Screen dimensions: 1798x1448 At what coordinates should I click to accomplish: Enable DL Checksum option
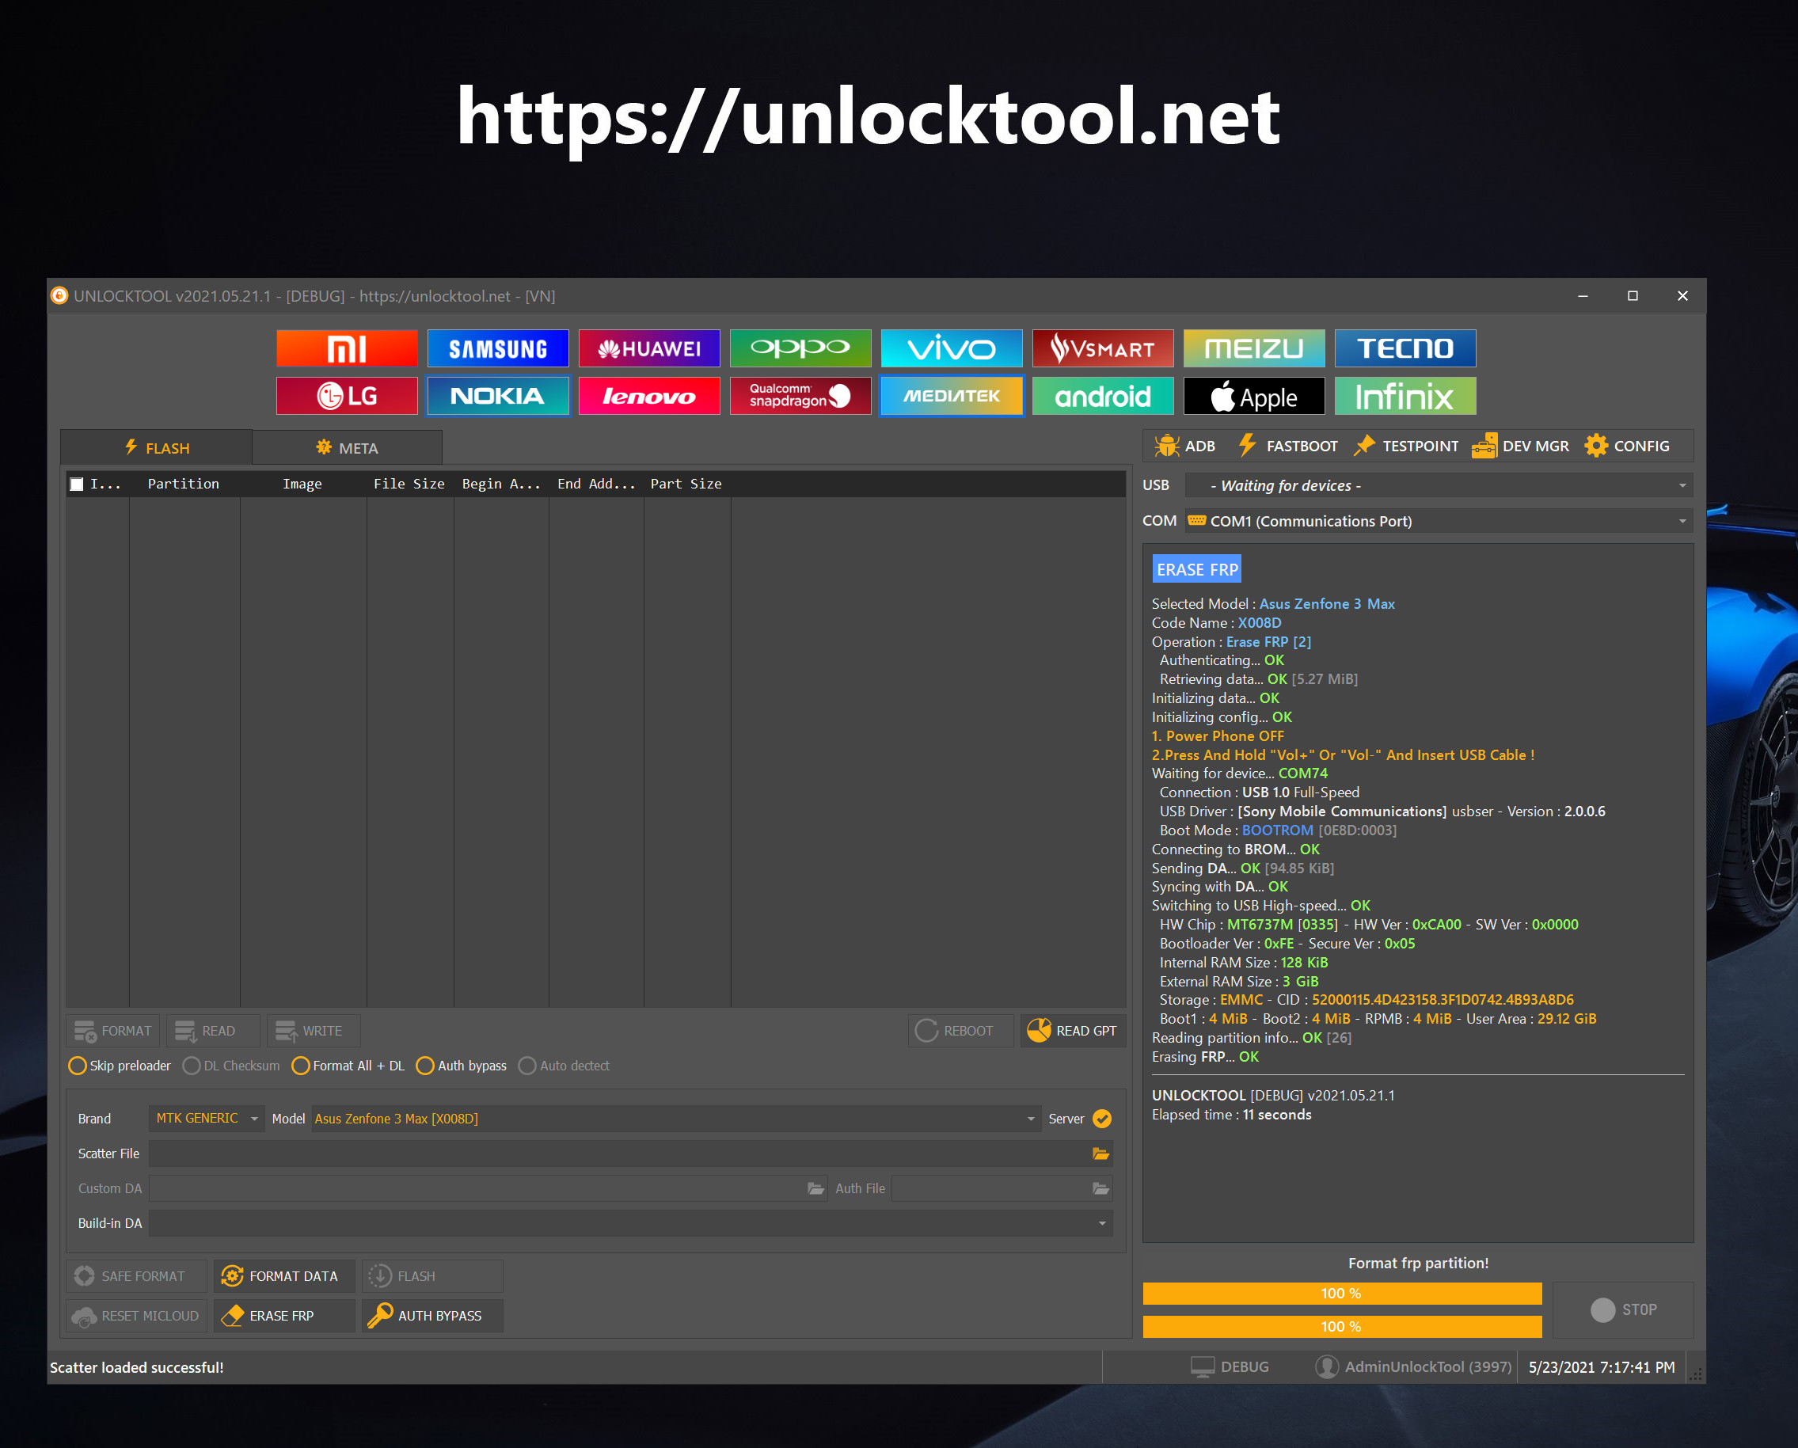[231, 1066]
